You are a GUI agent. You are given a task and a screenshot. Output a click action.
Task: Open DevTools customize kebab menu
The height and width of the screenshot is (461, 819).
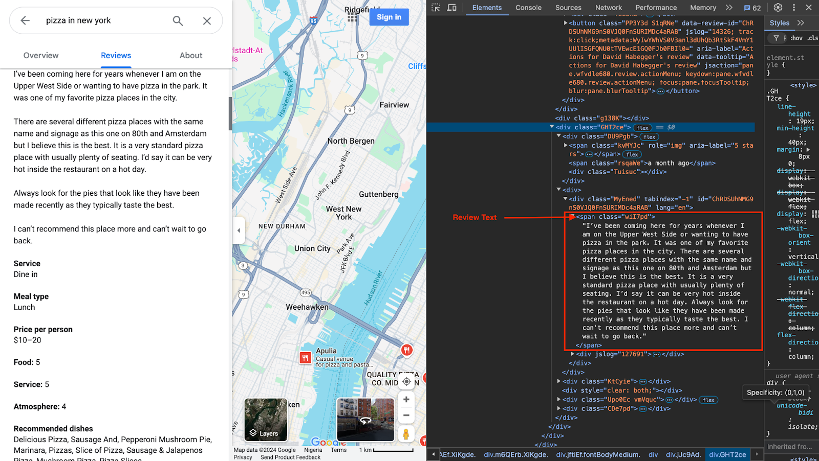click(x=794, y=8)
